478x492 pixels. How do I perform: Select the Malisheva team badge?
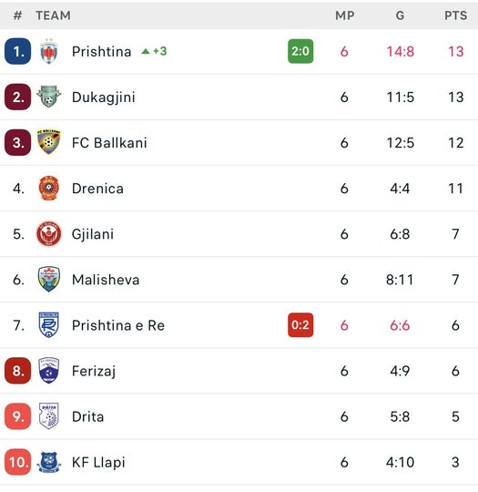[x=48, y=280]
